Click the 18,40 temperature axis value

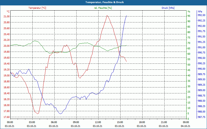pos(7,93)
